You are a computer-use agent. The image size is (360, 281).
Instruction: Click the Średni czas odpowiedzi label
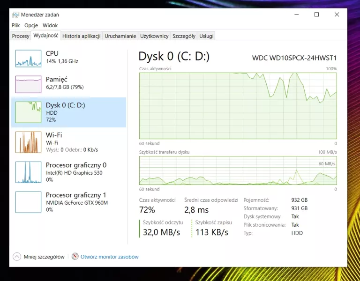point(211,200)
